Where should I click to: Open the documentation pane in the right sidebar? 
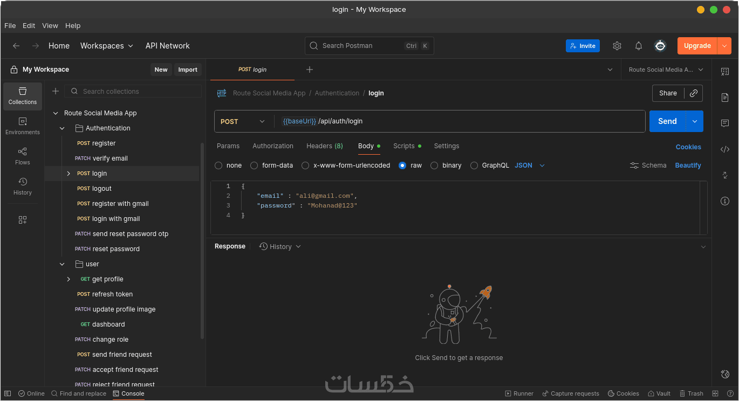(725, 98)
